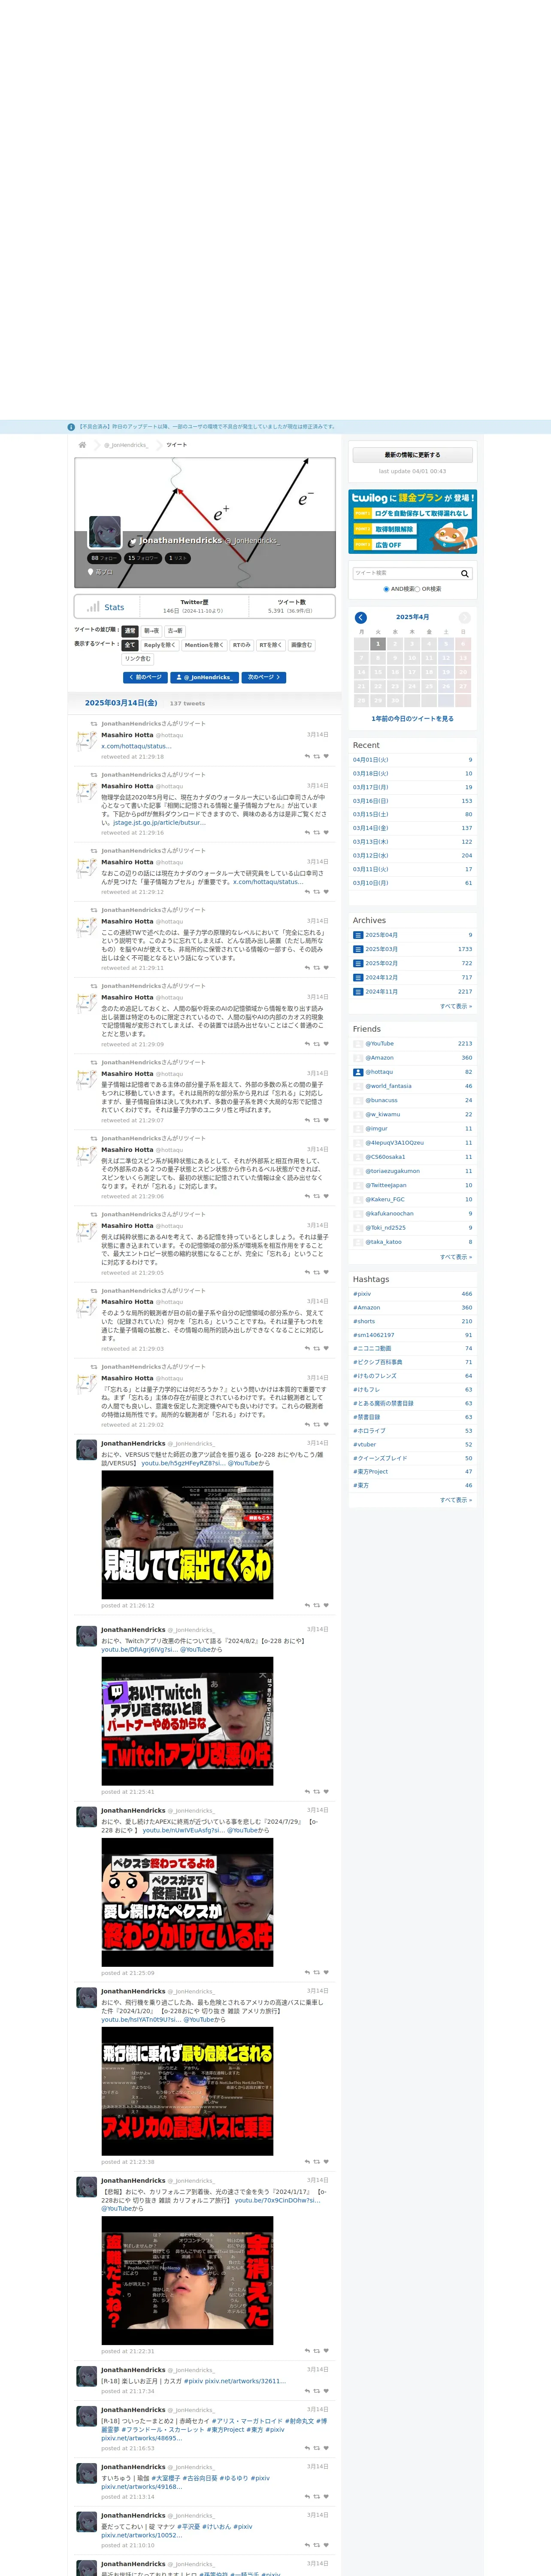
Task: Open @world_fantasia in Friends list
Action: pyautogui.click(x=388, y=1086)
